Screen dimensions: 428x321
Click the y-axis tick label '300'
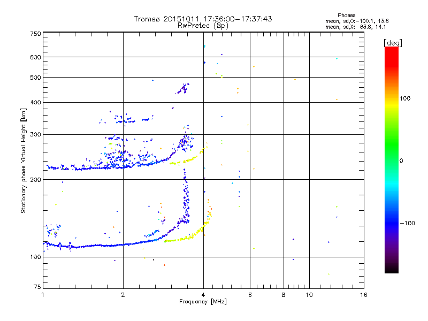click(35, 135)
